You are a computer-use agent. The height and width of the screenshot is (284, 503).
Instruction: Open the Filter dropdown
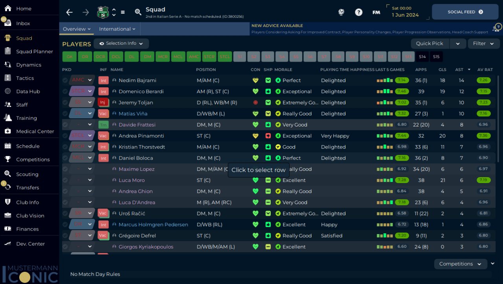pyautogui.click(x=483, y=44)
